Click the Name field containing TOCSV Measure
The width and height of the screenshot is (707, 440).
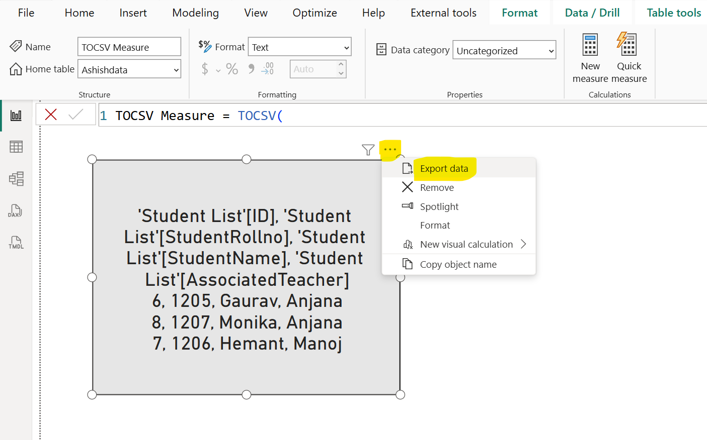tap(129, 46)
